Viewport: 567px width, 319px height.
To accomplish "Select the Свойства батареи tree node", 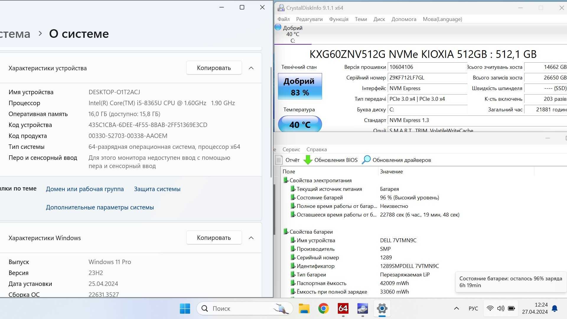I will 311,232.
